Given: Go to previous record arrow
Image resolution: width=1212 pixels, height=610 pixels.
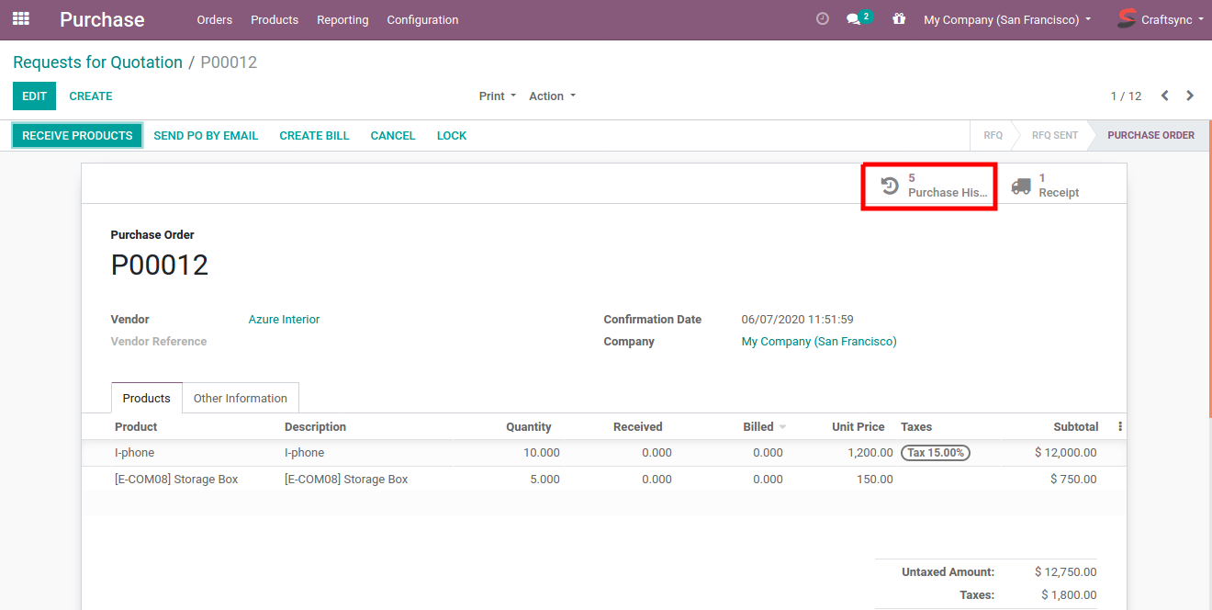Looking at the screenshot, I should [x=1164, y=96].
